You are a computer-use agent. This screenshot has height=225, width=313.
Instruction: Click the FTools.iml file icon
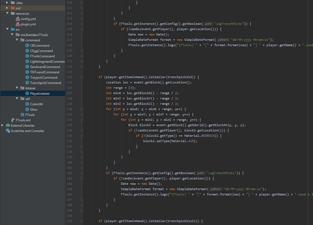[13, 120]
